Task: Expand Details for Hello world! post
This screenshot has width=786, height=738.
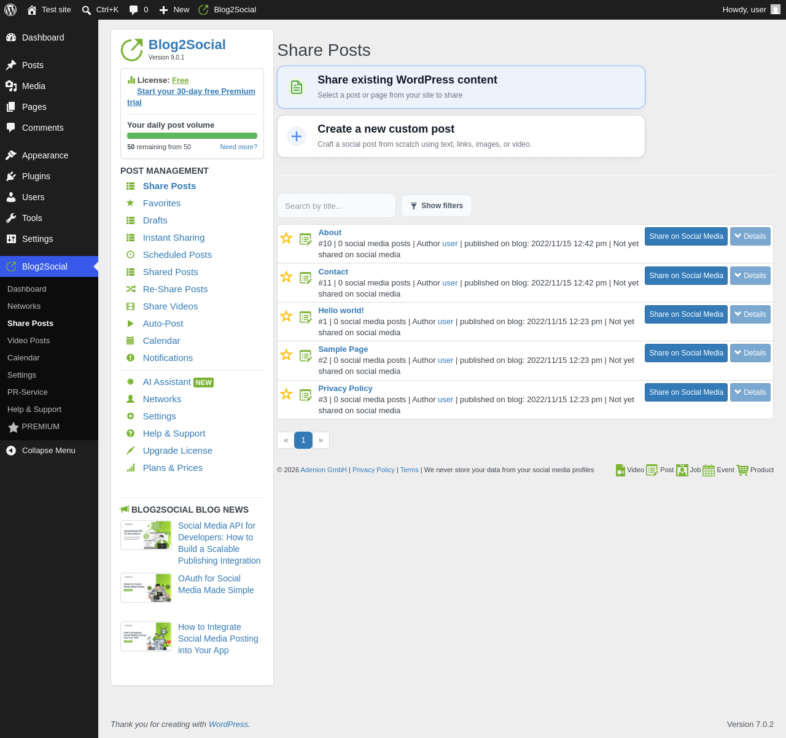Action: point(750,314)
